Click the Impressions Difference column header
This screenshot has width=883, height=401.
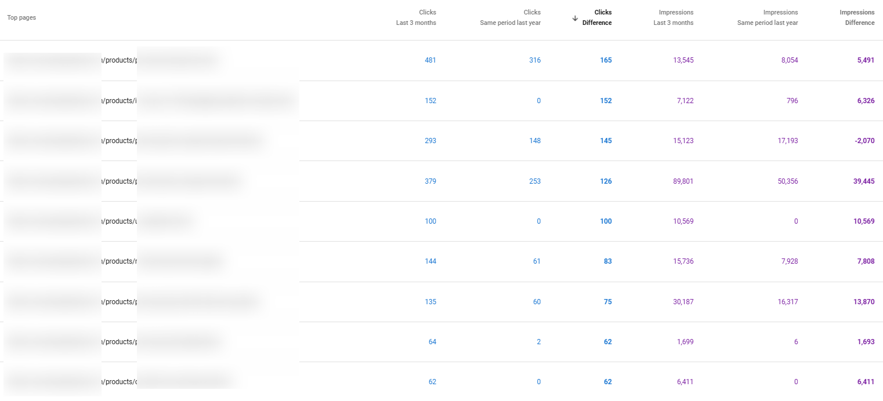tap(857, 17)
